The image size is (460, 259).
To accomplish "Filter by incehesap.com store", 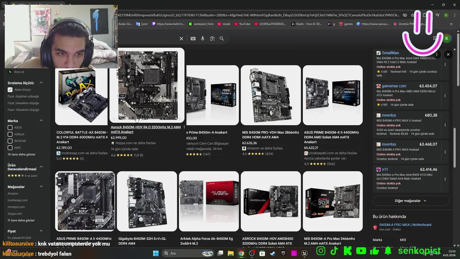I will 18,200.
